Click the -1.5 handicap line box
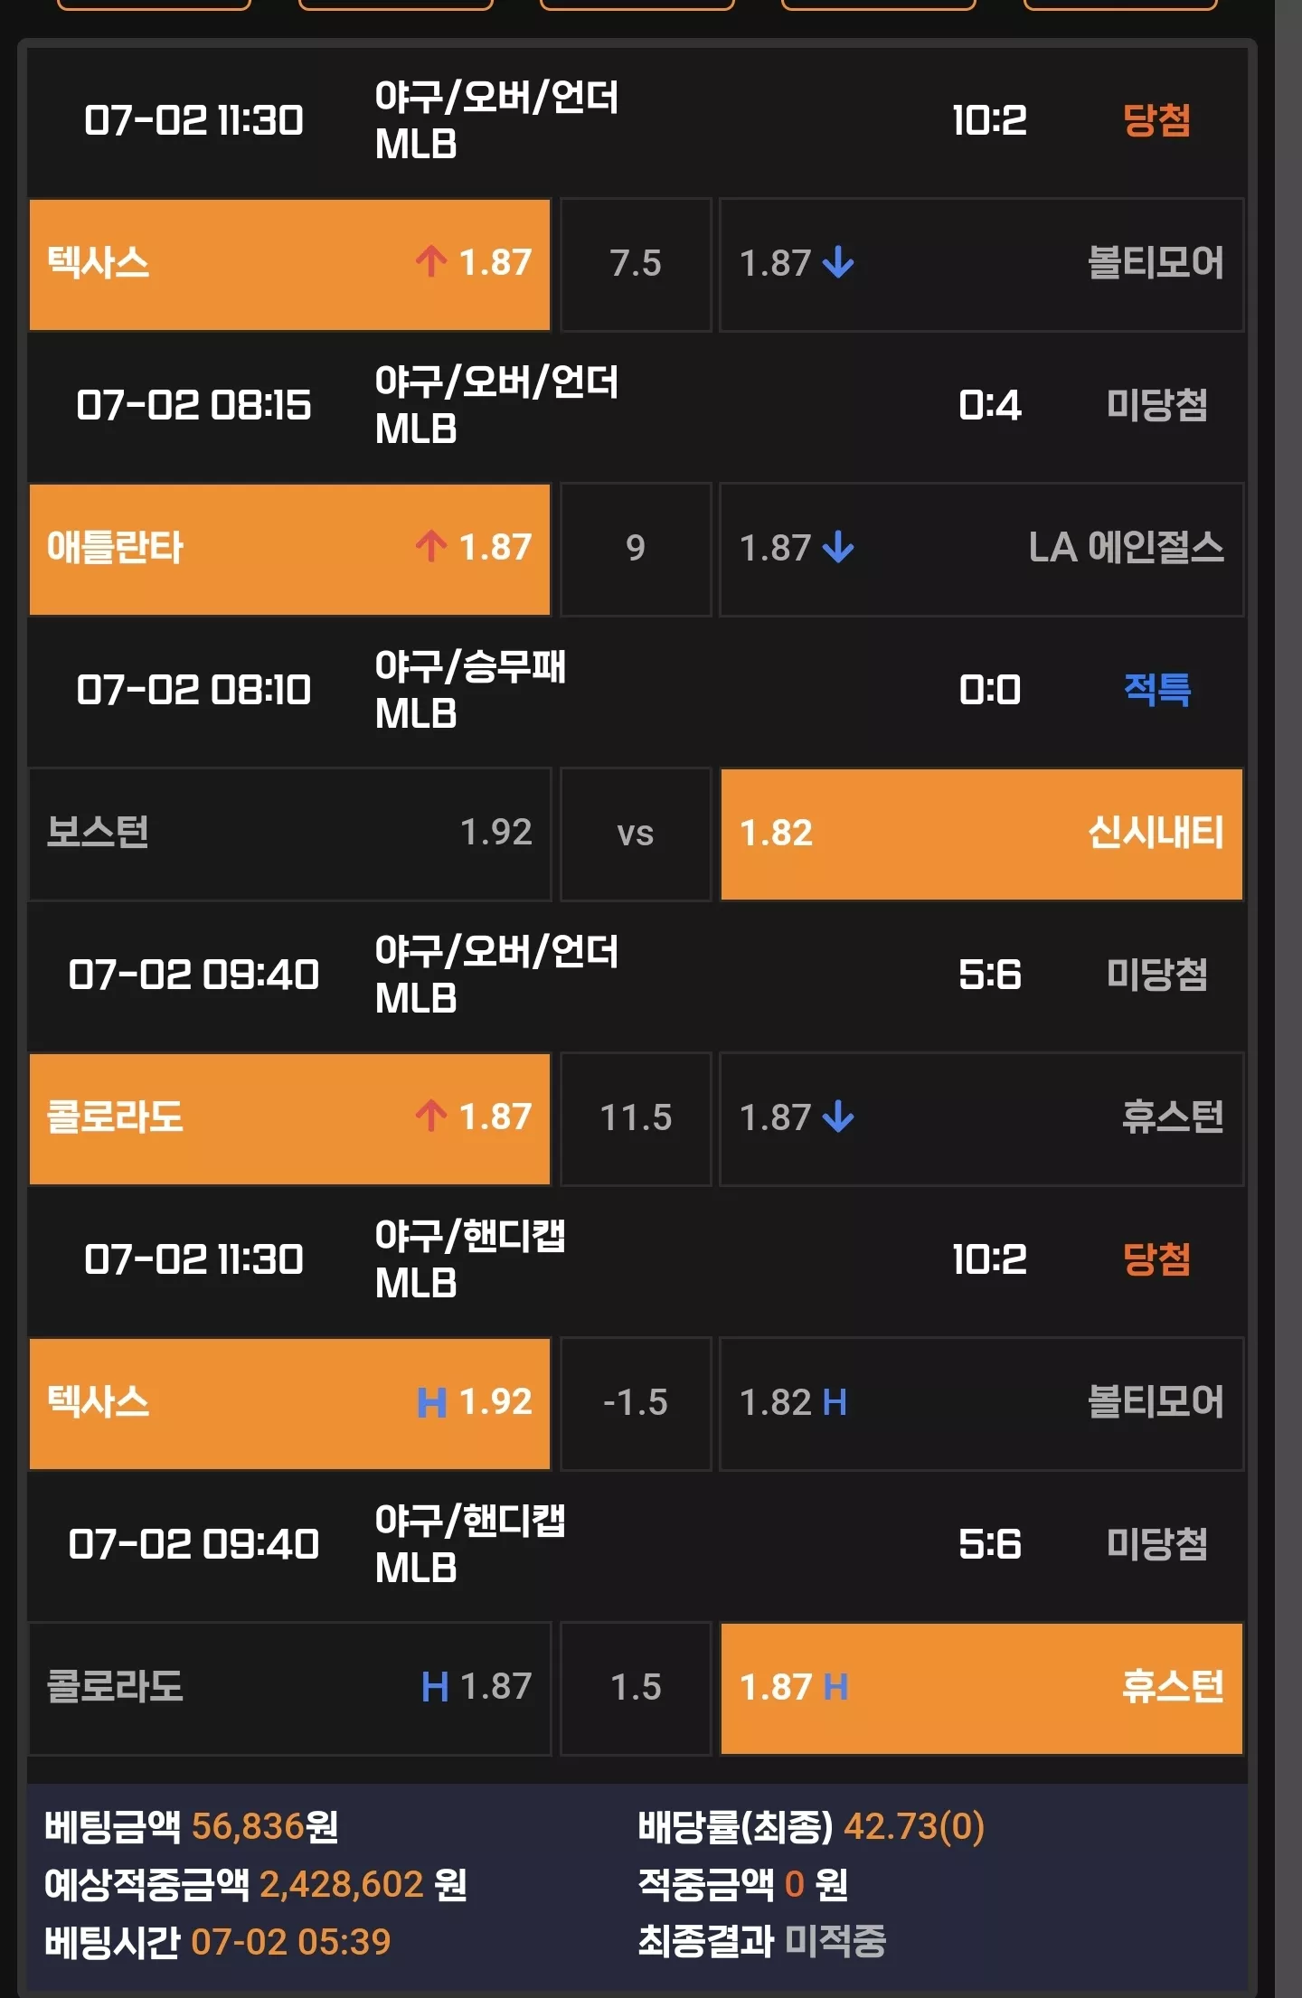This screenshot has height=1998, width=1302. [x=636, y=1403]
